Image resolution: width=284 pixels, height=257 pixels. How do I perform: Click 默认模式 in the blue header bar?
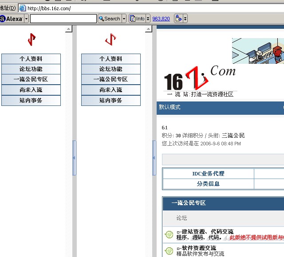(170, 107)
